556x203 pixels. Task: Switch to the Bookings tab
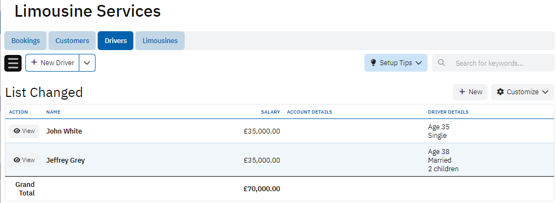click(25, 41)
